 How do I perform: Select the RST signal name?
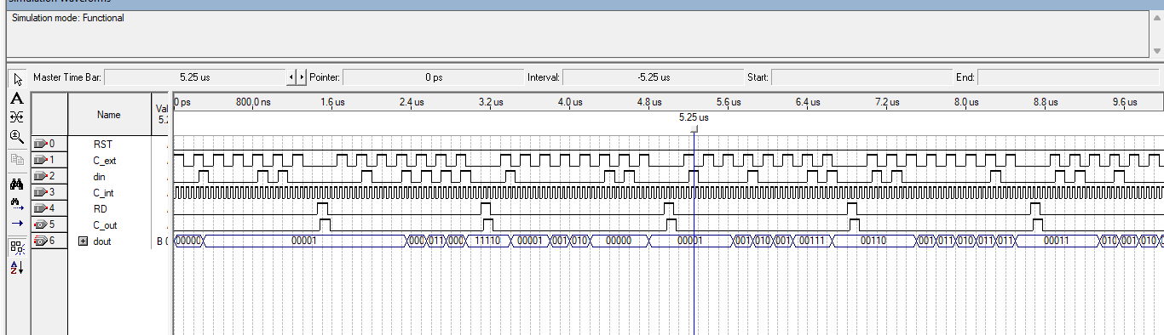[102, 145]
